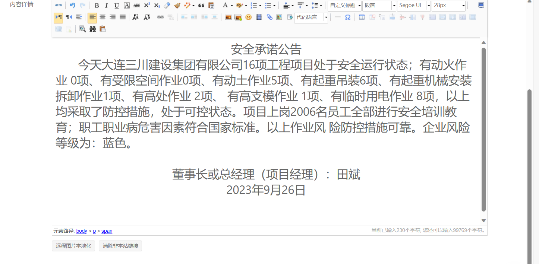This screenshot has height=264, width=539.
Task: Align text left
Action: [92, 17]
